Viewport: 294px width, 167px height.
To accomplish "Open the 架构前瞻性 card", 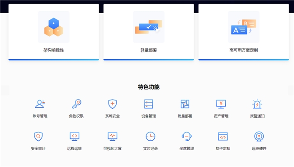I will (54, 32).
